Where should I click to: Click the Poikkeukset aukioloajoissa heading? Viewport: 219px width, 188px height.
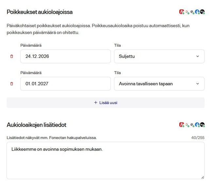pos(40,12)
